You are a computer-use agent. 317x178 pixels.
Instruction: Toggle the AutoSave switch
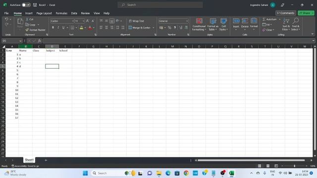pos(26,5)
